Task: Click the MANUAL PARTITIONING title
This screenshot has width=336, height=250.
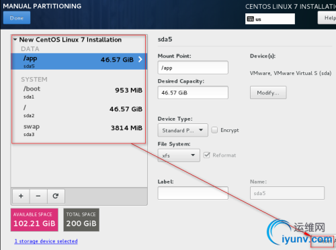Action: pyautogui.click(x=42, y=6)
